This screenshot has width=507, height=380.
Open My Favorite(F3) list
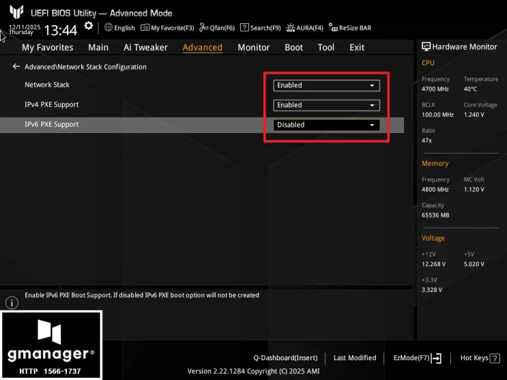click(x=167, y=28)
